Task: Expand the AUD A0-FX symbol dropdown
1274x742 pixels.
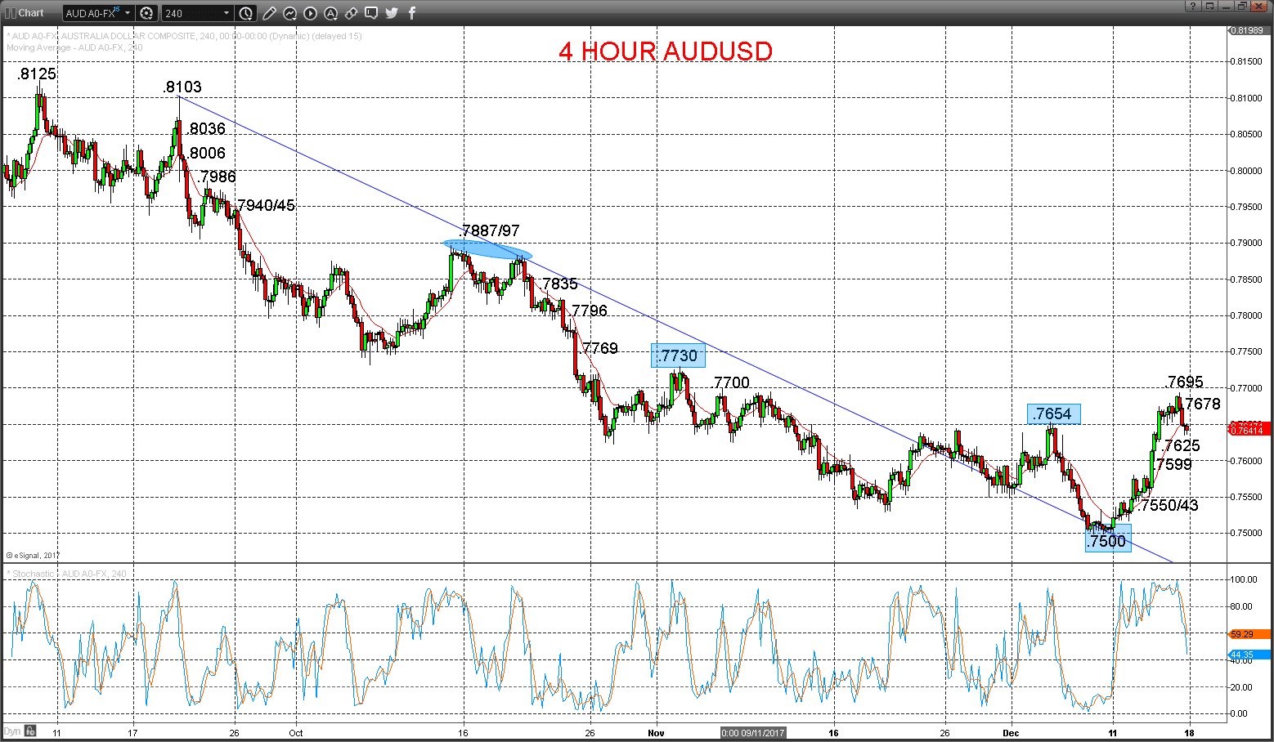Action: coord(128,13)
